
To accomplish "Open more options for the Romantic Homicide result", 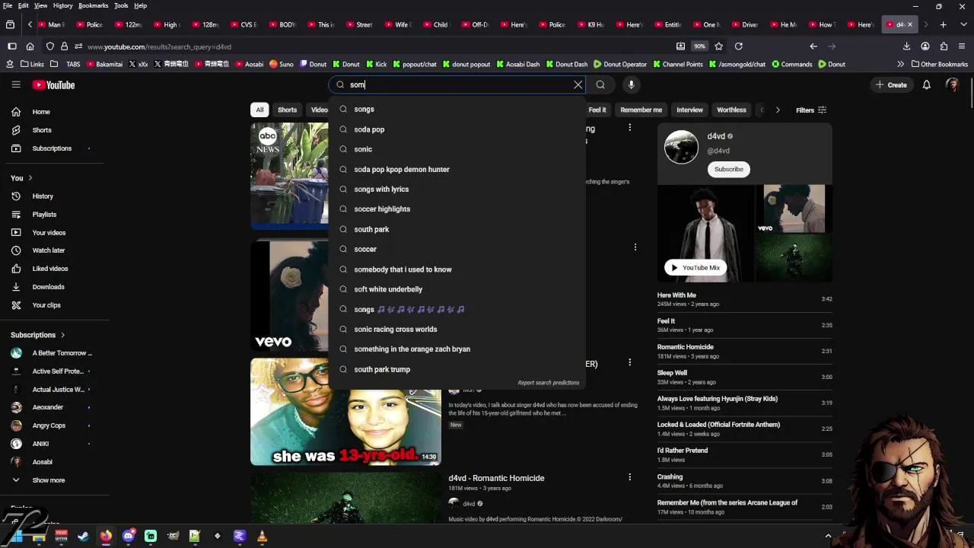I will 629,477.
